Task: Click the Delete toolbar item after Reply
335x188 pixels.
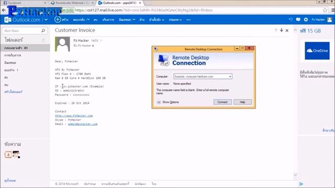Action: click(x=95, y=20)
